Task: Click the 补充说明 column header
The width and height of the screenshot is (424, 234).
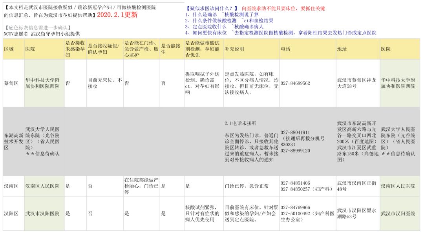Action: tap(252, 49)
